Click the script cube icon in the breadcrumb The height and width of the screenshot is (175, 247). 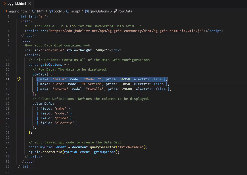click(x=68, y=11)
